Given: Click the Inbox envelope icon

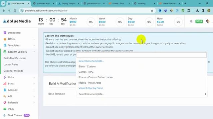Looking at the screenshot, I should point(5,109).
